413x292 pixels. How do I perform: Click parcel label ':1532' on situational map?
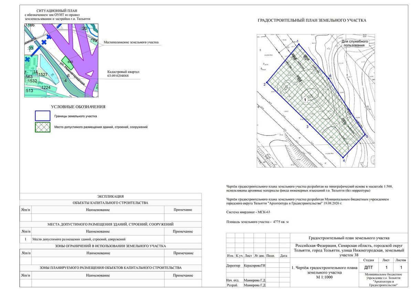click(x=32, y=81)
